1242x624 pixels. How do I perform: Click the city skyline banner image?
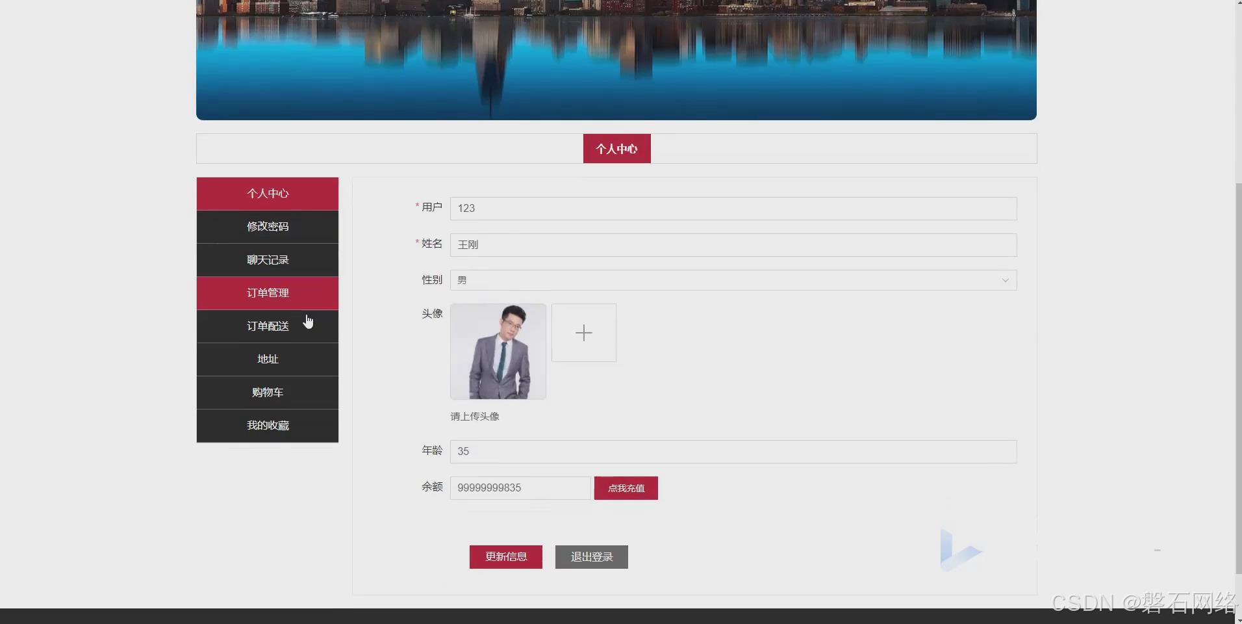coord(616,60)
